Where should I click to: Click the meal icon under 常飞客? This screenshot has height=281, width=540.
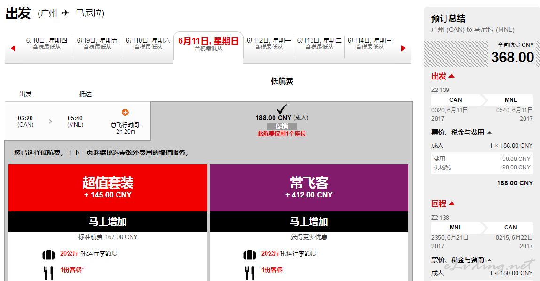coord(249,272)
